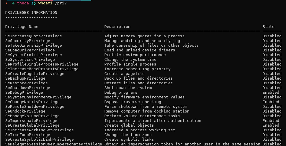Viewport: 286px width, 146px height.
Task: Select SeTakeOwnershipPrivilege in the list
Action: coord(33,46)
